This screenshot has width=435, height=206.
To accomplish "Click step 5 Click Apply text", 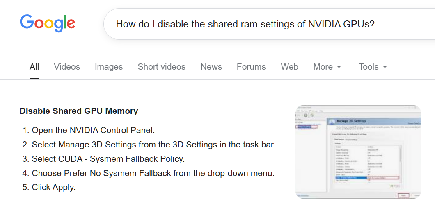I will pos(49,188).
